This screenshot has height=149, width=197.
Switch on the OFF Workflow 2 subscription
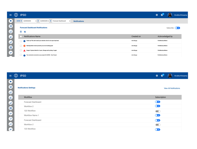click(158, 125)
